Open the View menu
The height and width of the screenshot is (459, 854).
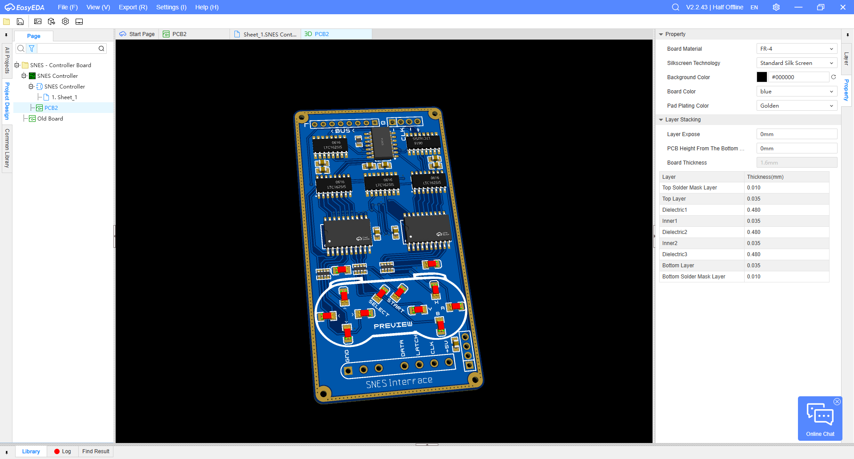point(98,7)
